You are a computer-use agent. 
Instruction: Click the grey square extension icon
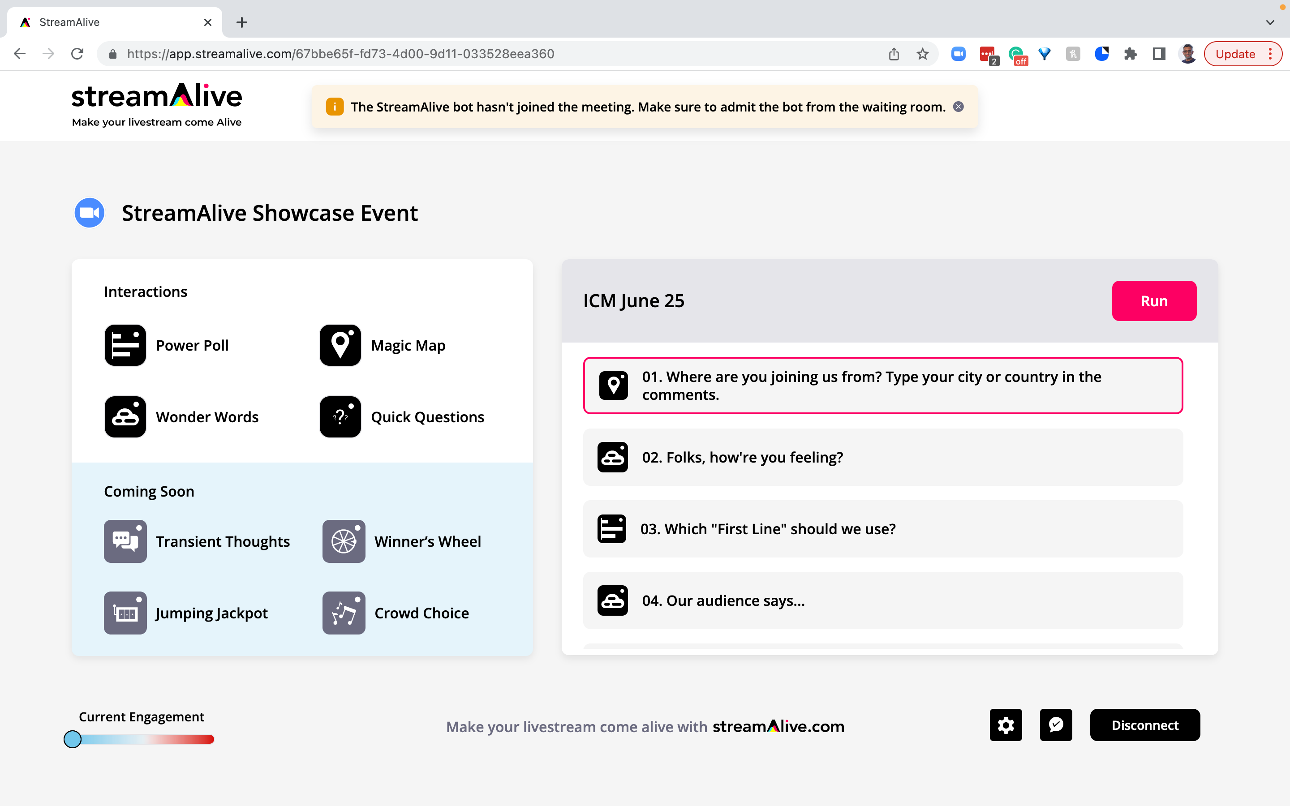click(1073, 54)
